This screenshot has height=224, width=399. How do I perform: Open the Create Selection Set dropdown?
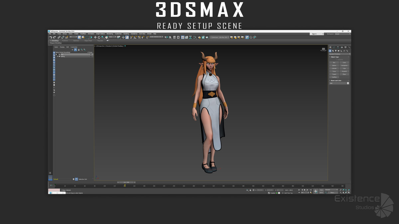156,37
